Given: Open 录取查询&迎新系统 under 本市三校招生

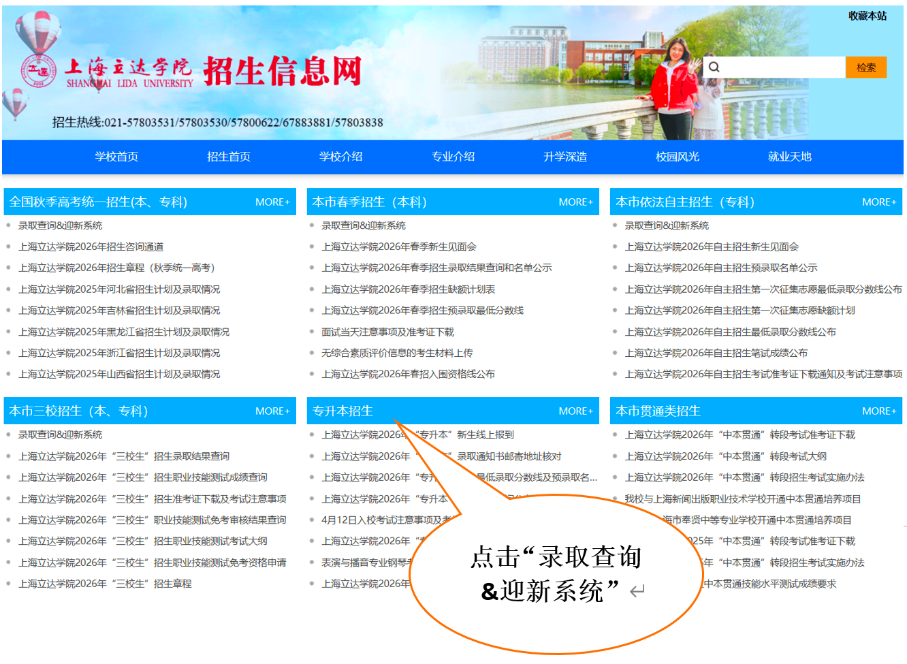Looking at the screenshot, I should 60,434.
